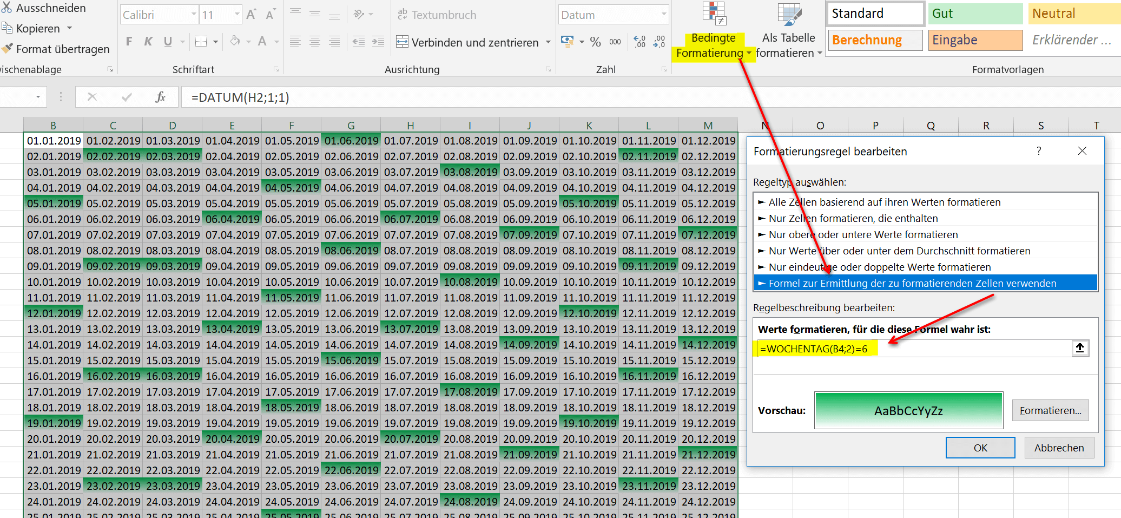Apply the green Gut cell style

975,14
